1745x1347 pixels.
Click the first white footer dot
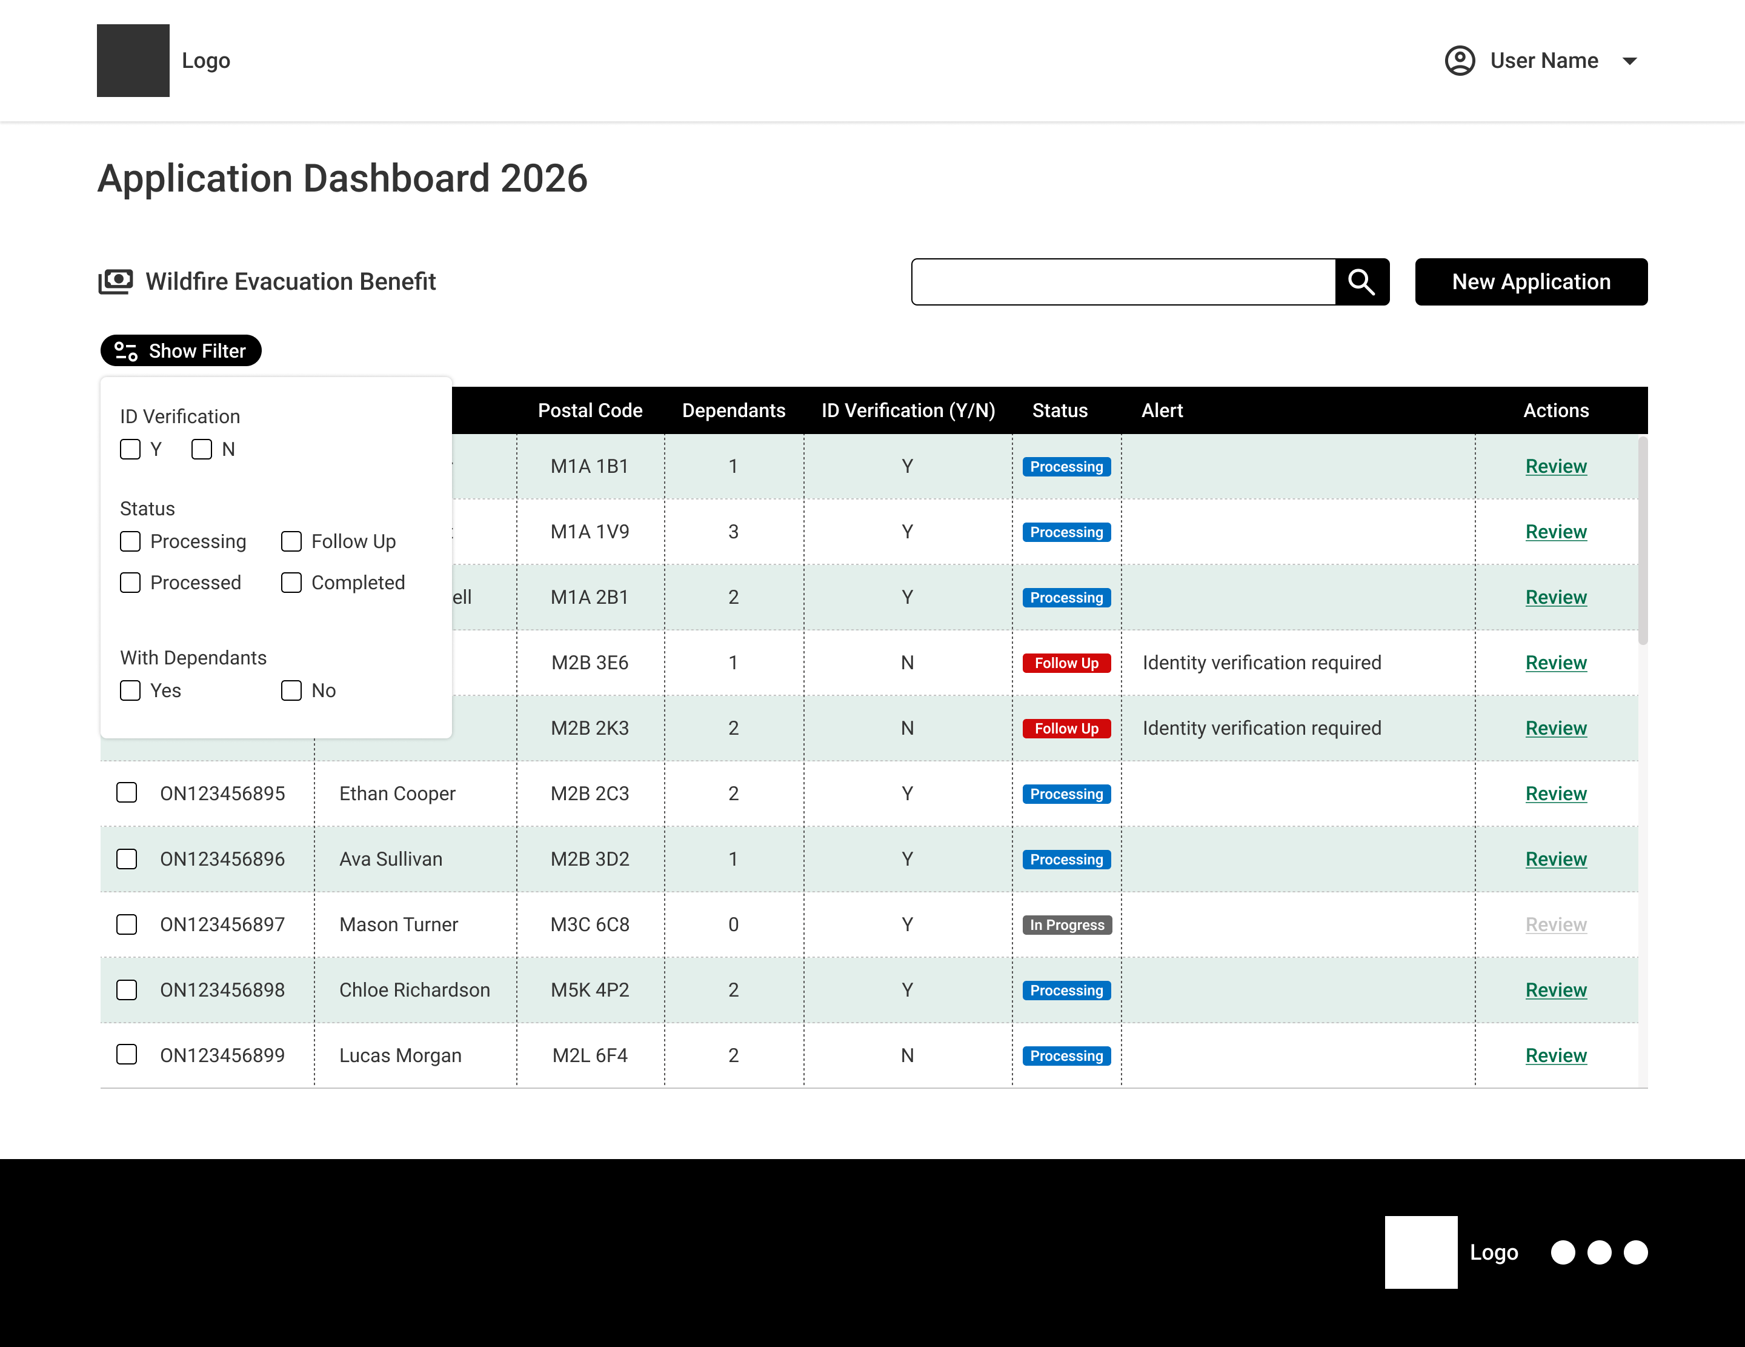[1563, 1252]
